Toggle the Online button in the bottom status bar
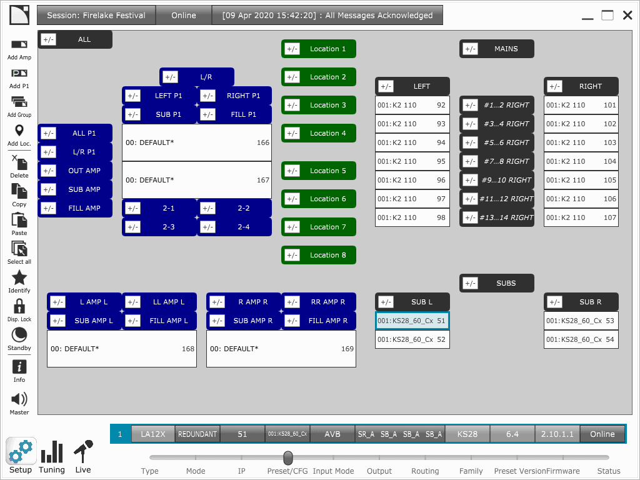This screenshot has width=640, height=480. [602, 434]
